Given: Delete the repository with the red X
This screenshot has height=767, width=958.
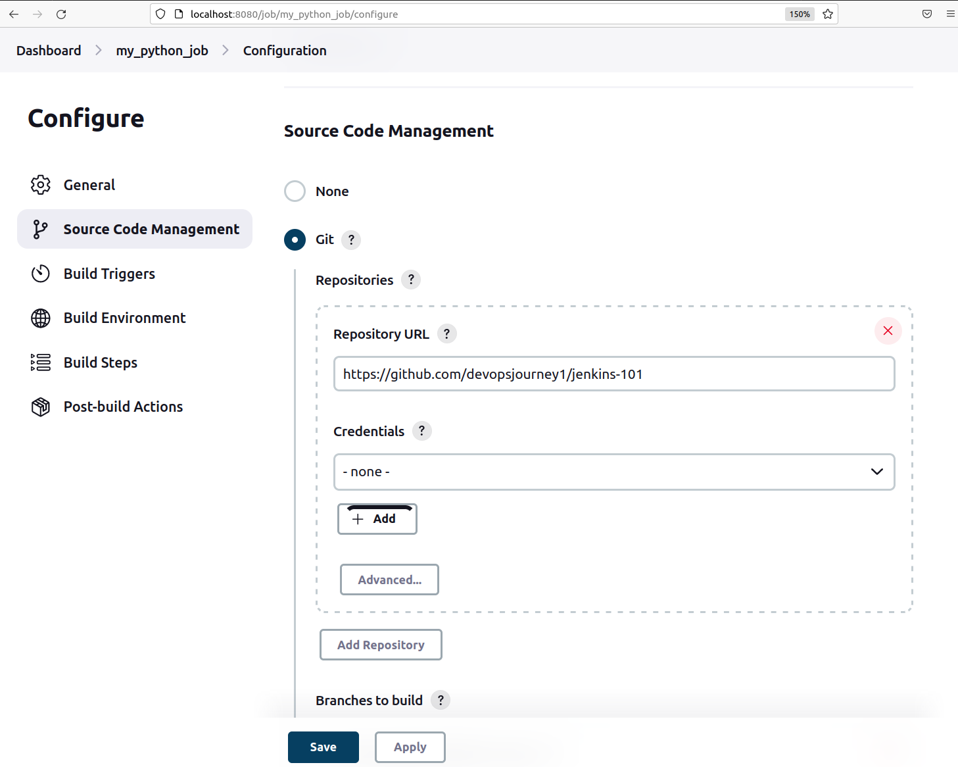Looking at the screenshot, I should [888, 330].
